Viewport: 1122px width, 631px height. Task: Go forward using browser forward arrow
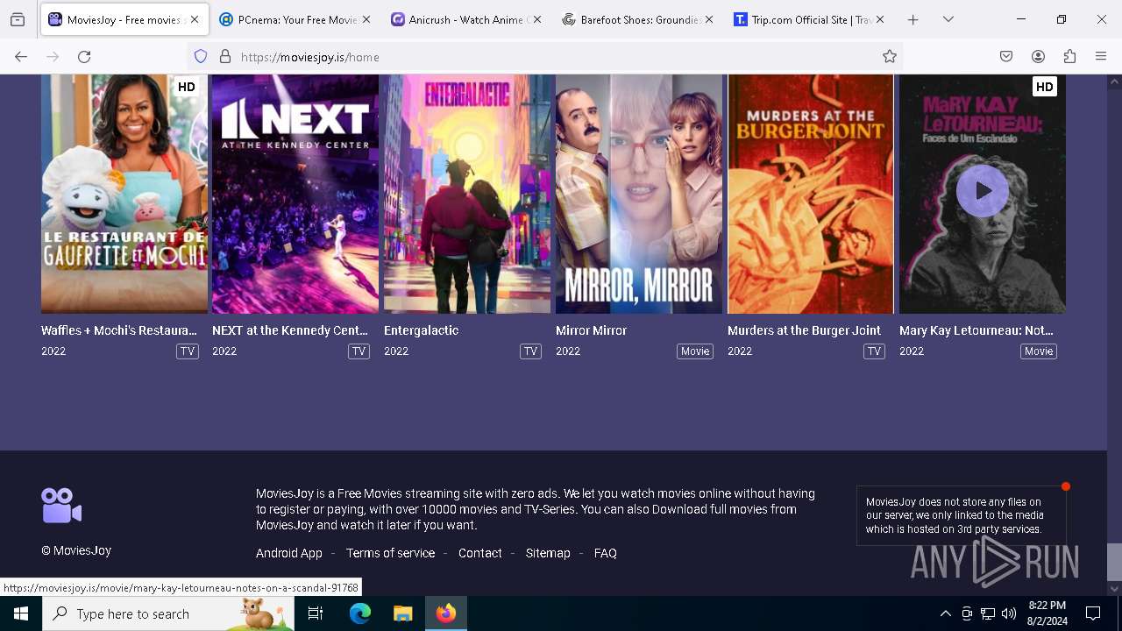[53, 56]
